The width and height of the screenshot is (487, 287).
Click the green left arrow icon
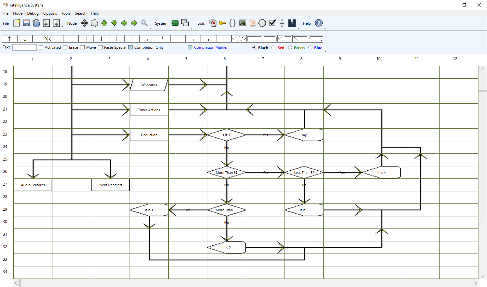pyautogui.click(x=124, y=23)
